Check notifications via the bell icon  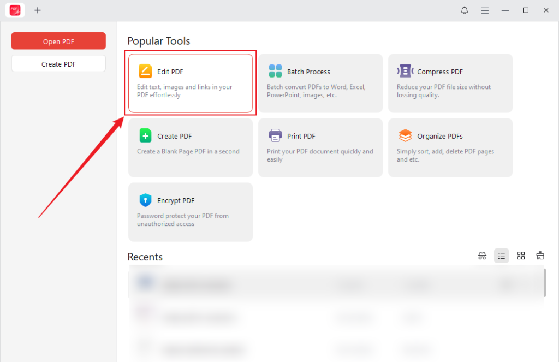pos(464,10)
